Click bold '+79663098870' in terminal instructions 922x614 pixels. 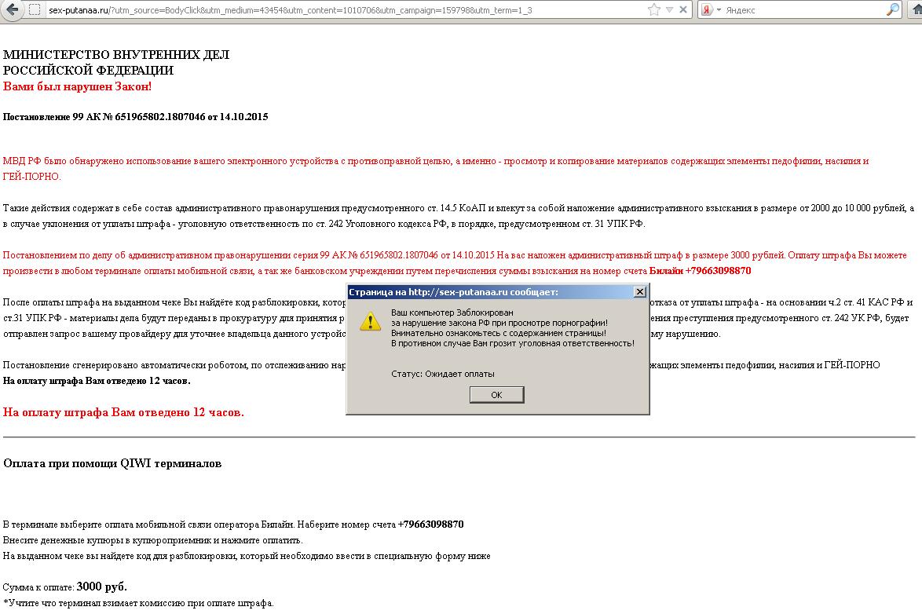coord(430,524)
